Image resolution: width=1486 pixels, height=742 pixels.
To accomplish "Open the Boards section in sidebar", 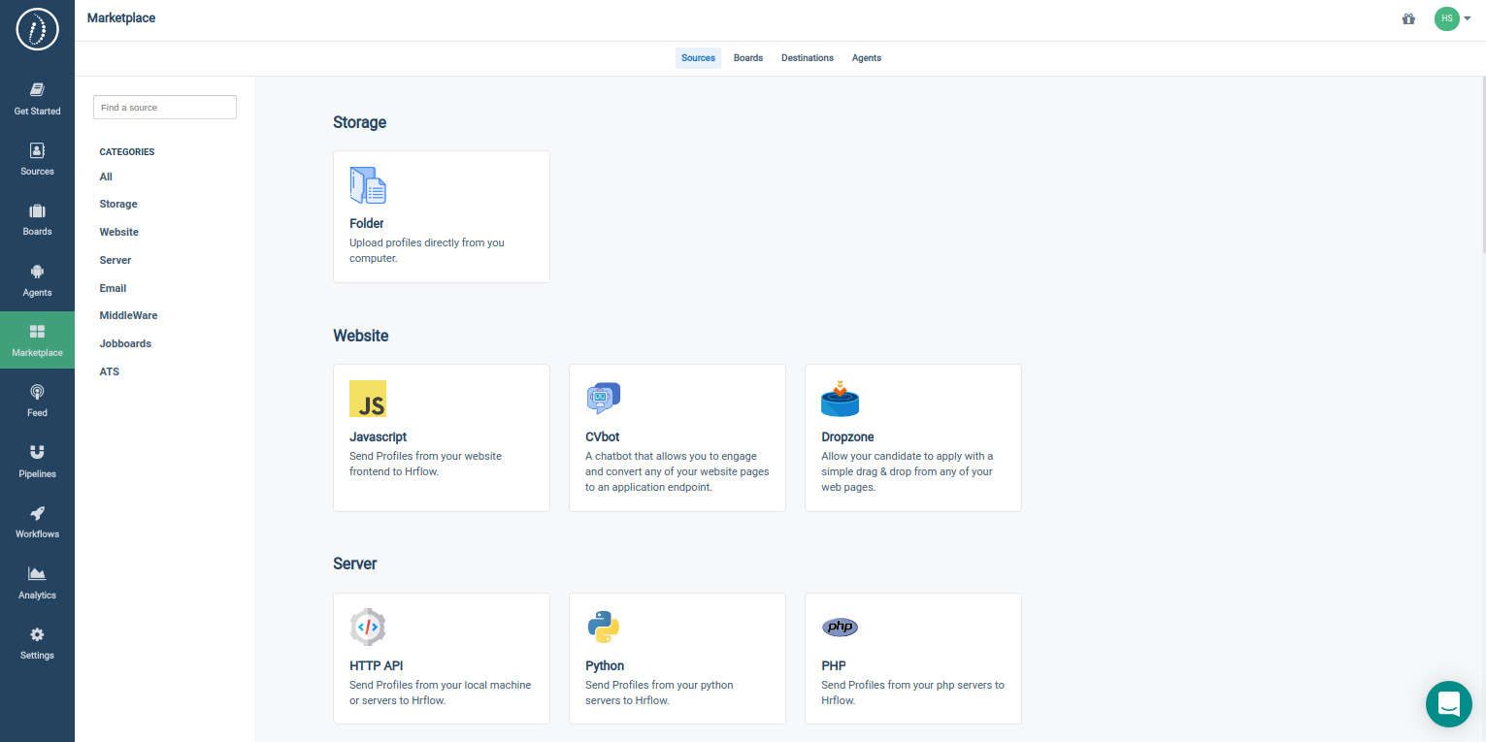I will click(37, 219).
